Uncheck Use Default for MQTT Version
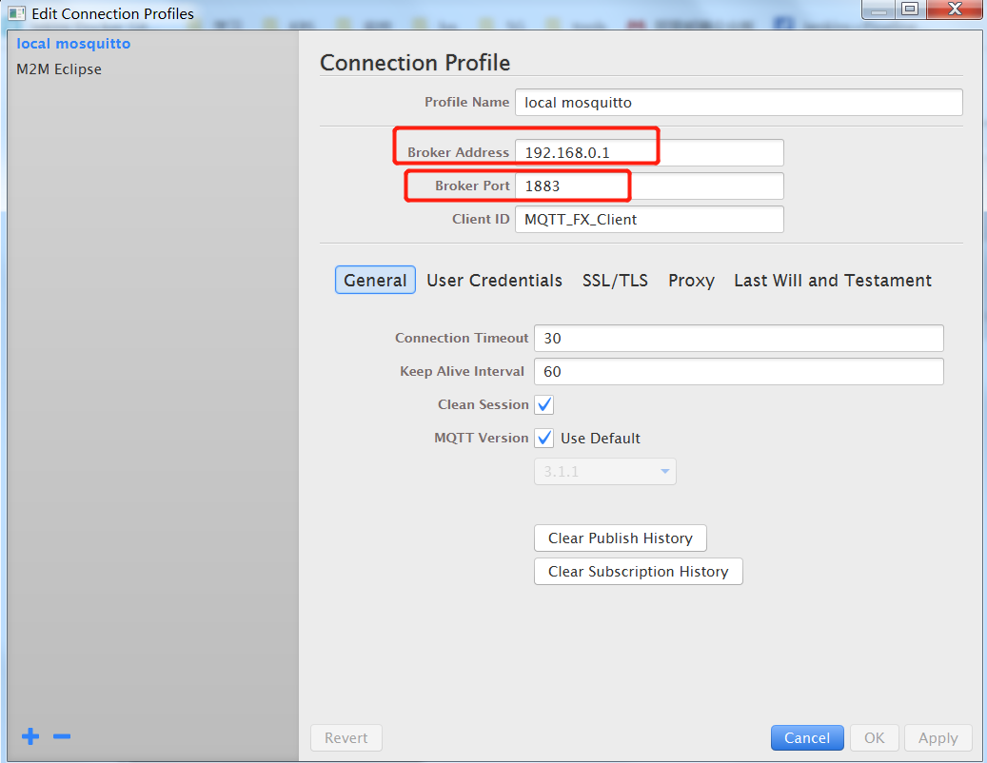The width and height of the screenshot is (987, 763). click(x=543, y=438)
